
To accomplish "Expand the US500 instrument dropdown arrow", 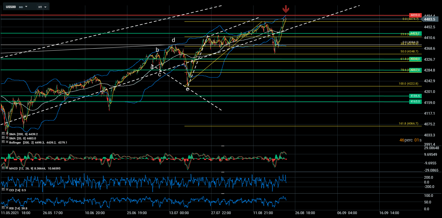I will (27, 6).
